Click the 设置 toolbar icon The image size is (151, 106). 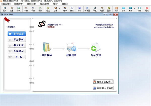coord(12,9)
